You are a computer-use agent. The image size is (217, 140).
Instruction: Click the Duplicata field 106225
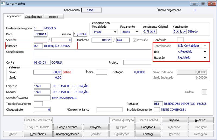(x=102, y=40)
